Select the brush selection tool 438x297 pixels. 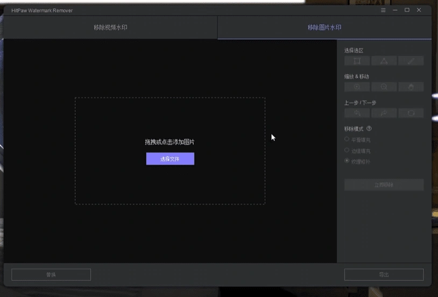pyautogui.click(x=411, y=61)
